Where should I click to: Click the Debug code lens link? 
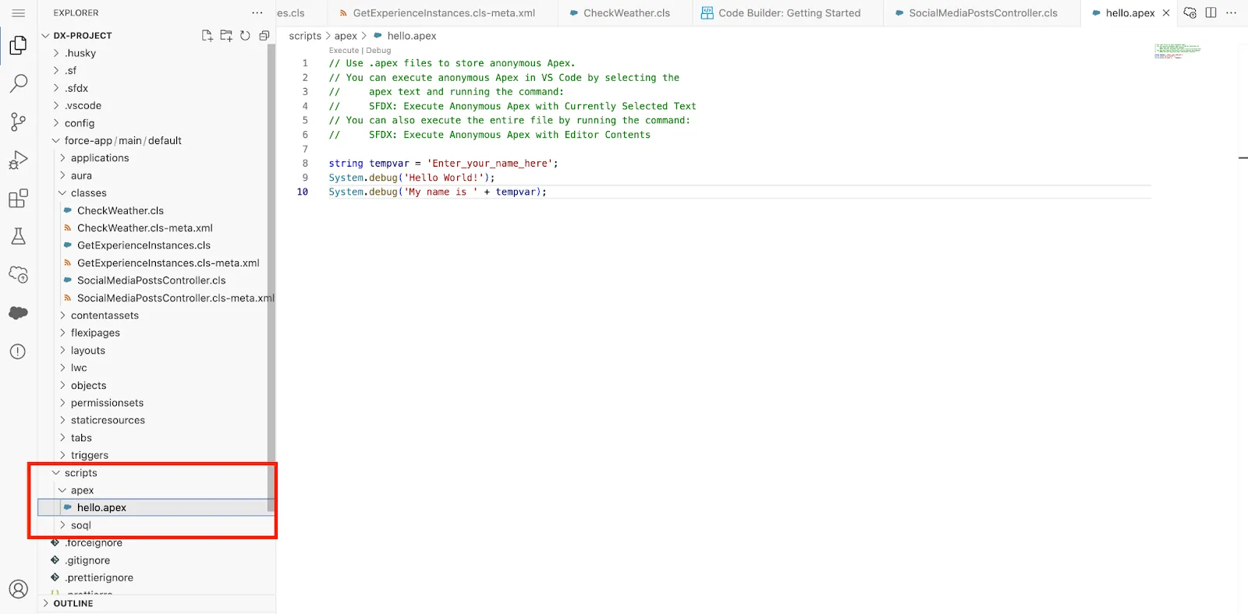click(379, 51)
